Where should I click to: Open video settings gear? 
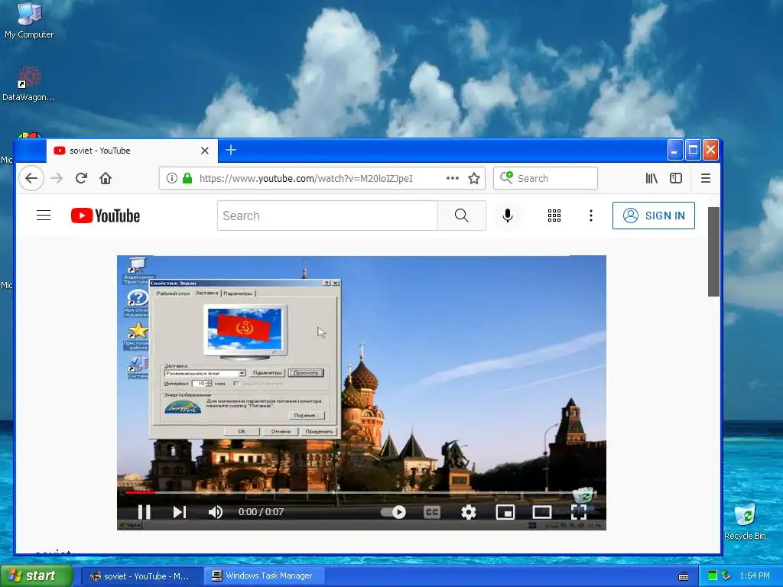(469, 512)
